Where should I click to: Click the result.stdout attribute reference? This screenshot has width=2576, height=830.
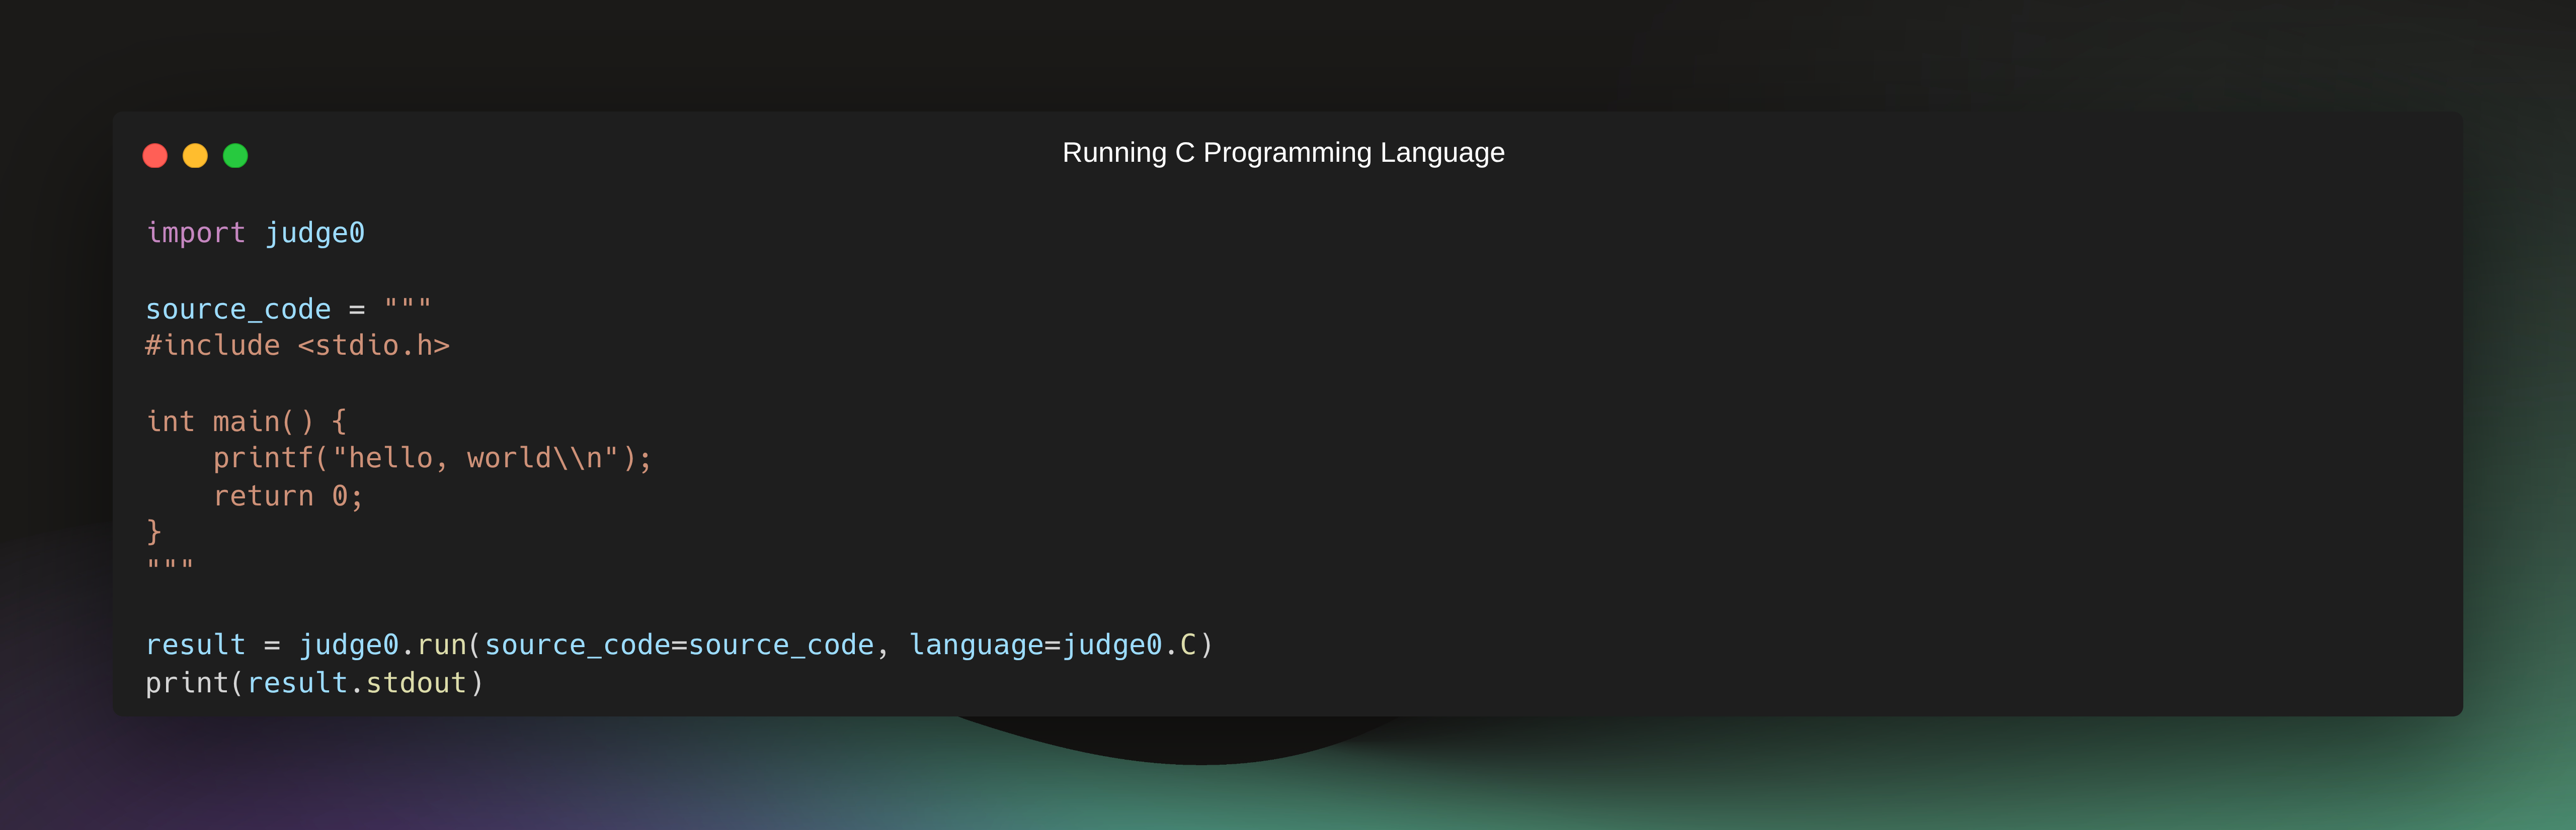coord(360,682)
